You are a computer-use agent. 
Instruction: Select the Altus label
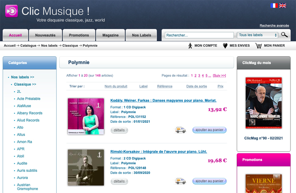(21, 134)
